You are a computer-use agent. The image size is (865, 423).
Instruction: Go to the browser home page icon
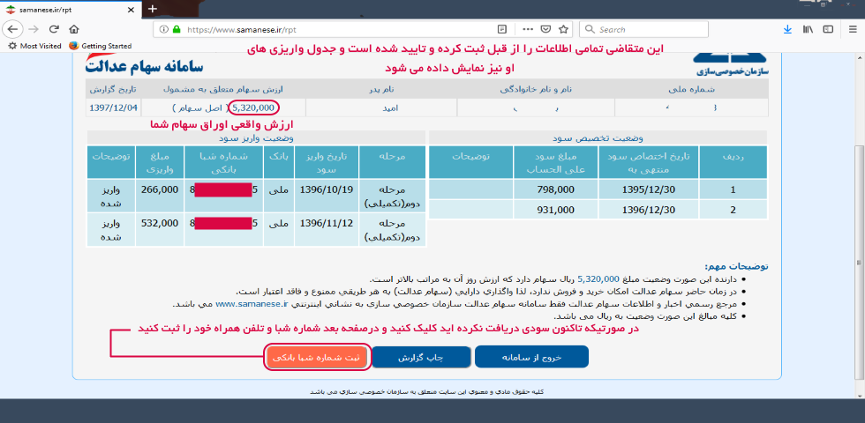(75, 28)
